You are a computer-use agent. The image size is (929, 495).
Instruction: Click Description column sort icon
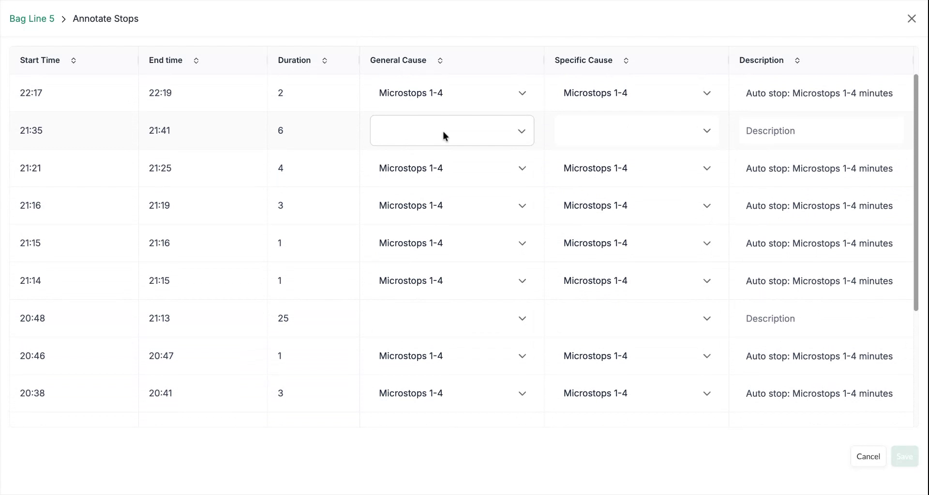pos(797,61)
